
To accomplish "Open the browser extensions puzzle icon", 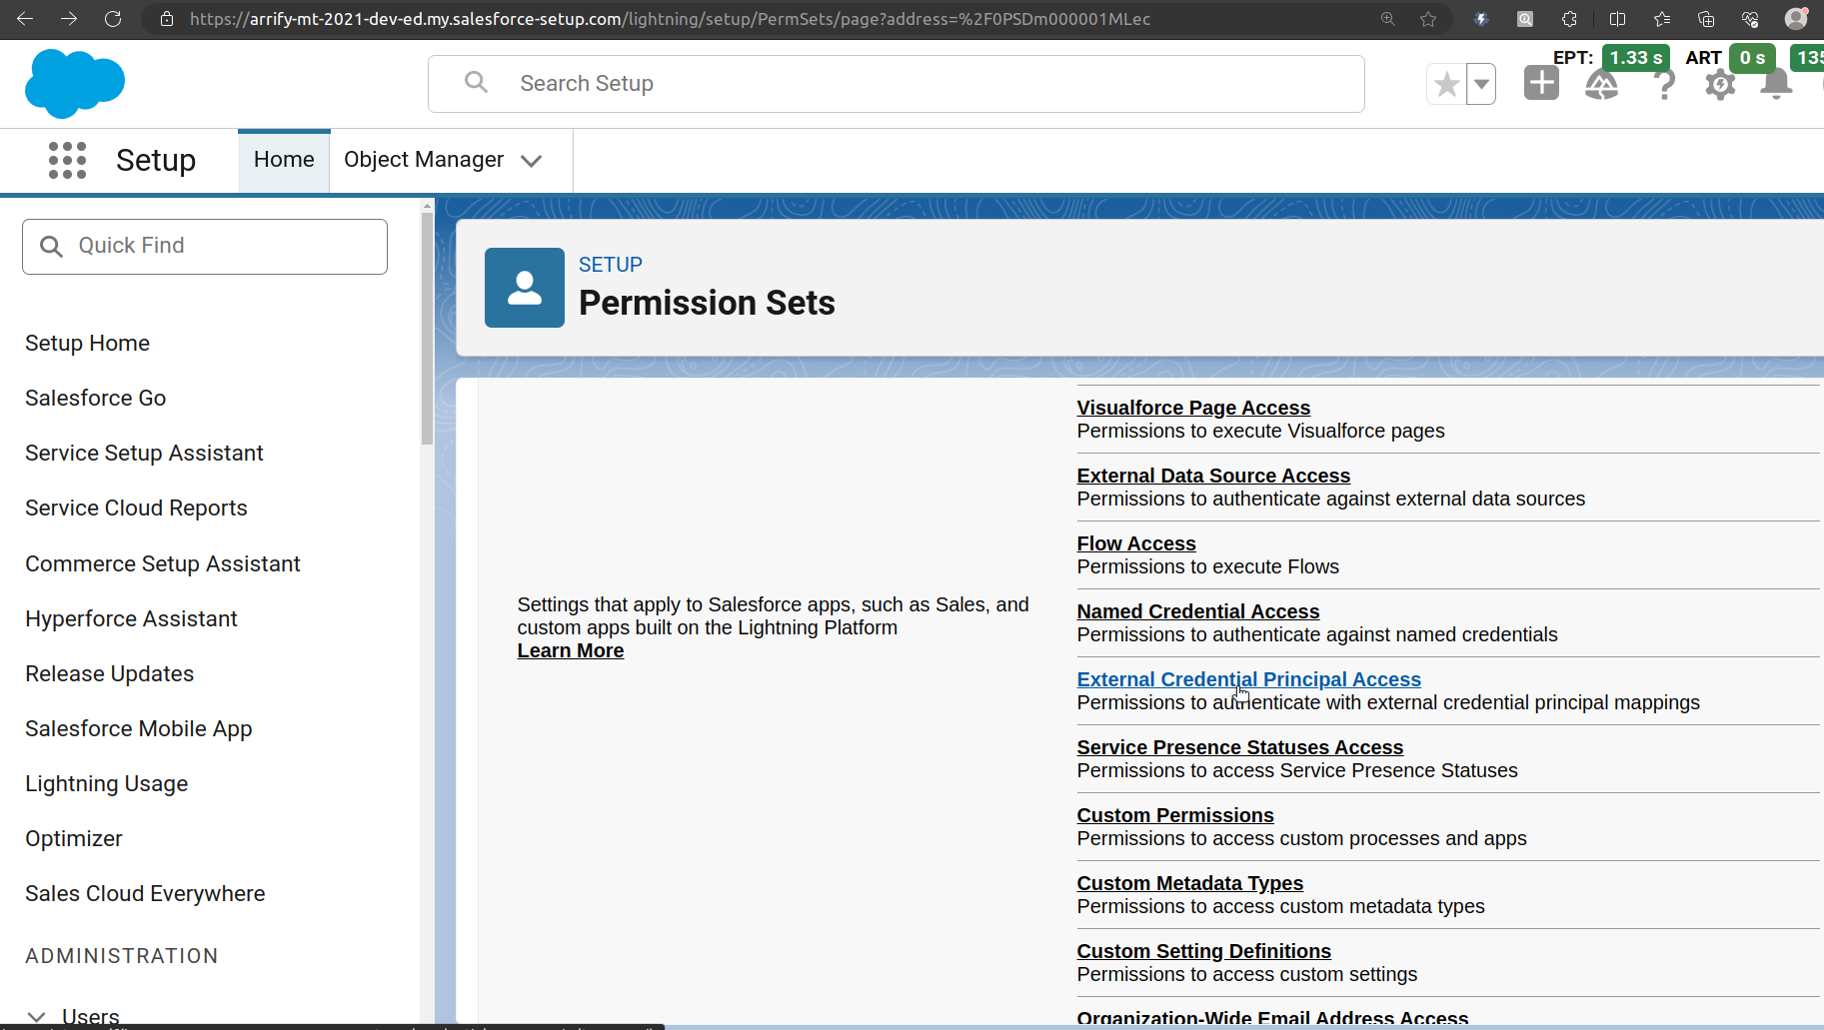I will click(x=1570, y=19).
